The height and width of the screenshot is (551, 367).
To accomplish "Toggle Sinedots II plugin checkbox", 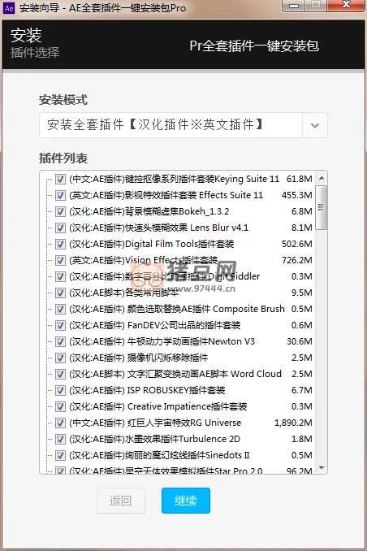I will tap(60, 455).
